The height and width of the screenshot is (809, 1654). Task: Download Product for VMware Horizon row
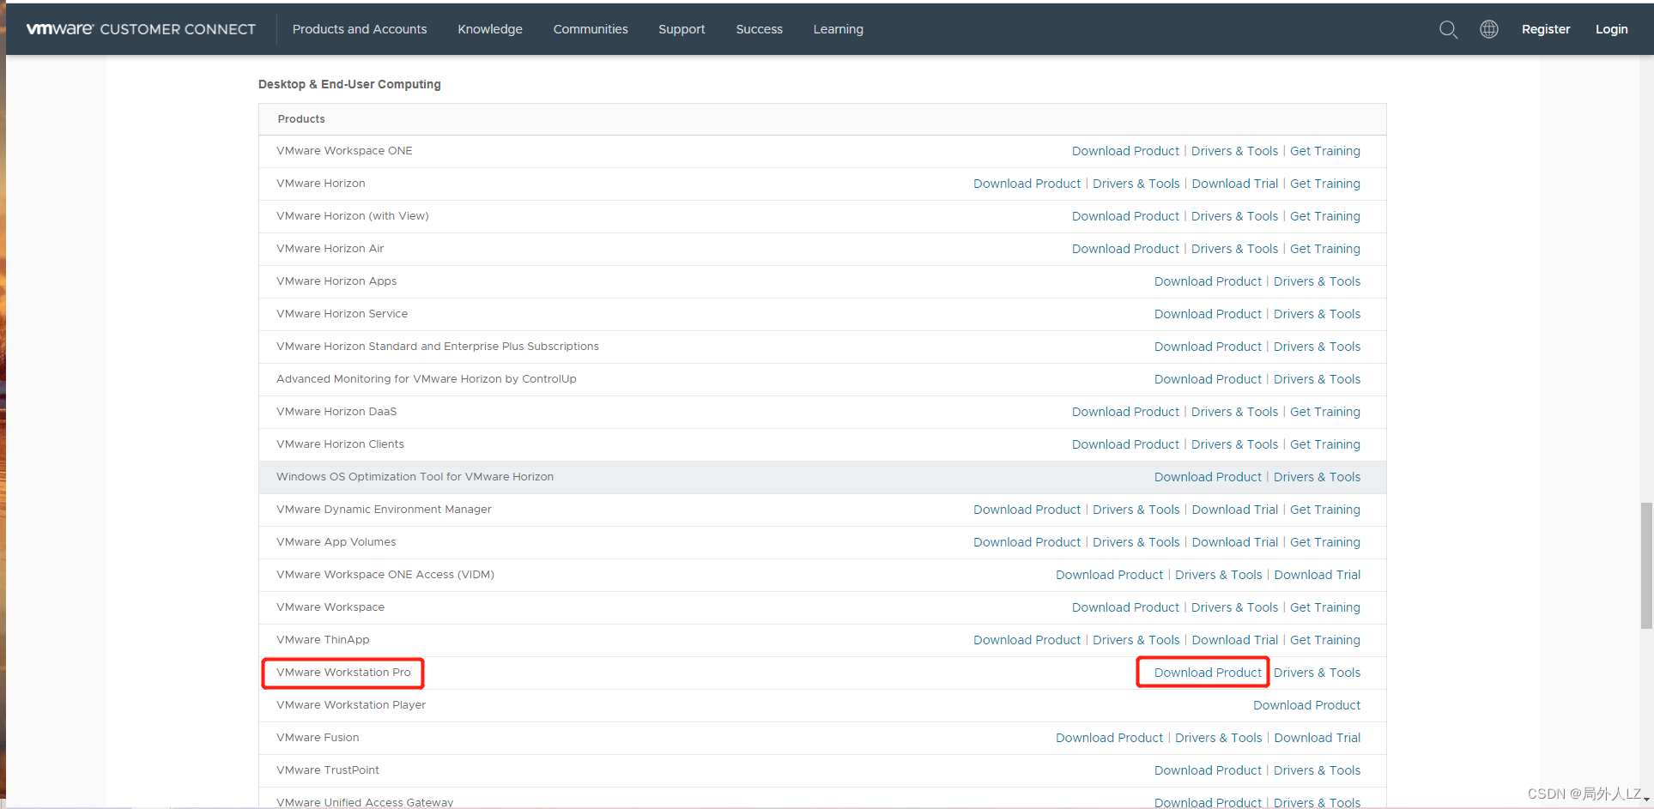click(1027, 184)
